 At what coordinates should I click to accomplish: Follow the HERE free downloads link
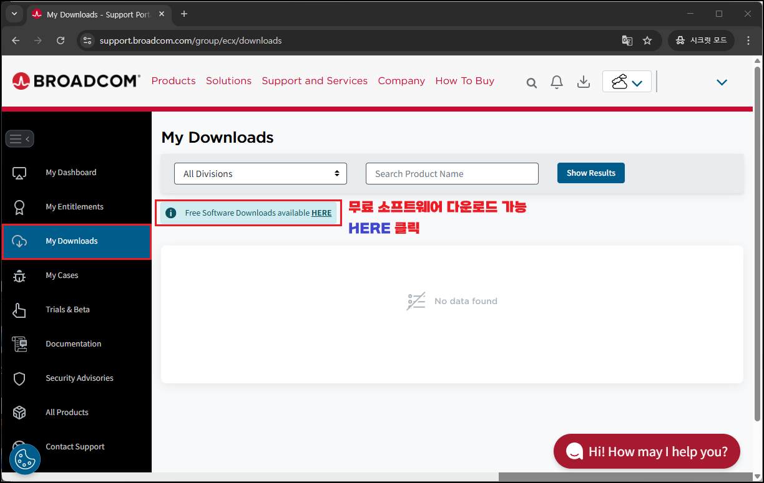coord(321,213)
